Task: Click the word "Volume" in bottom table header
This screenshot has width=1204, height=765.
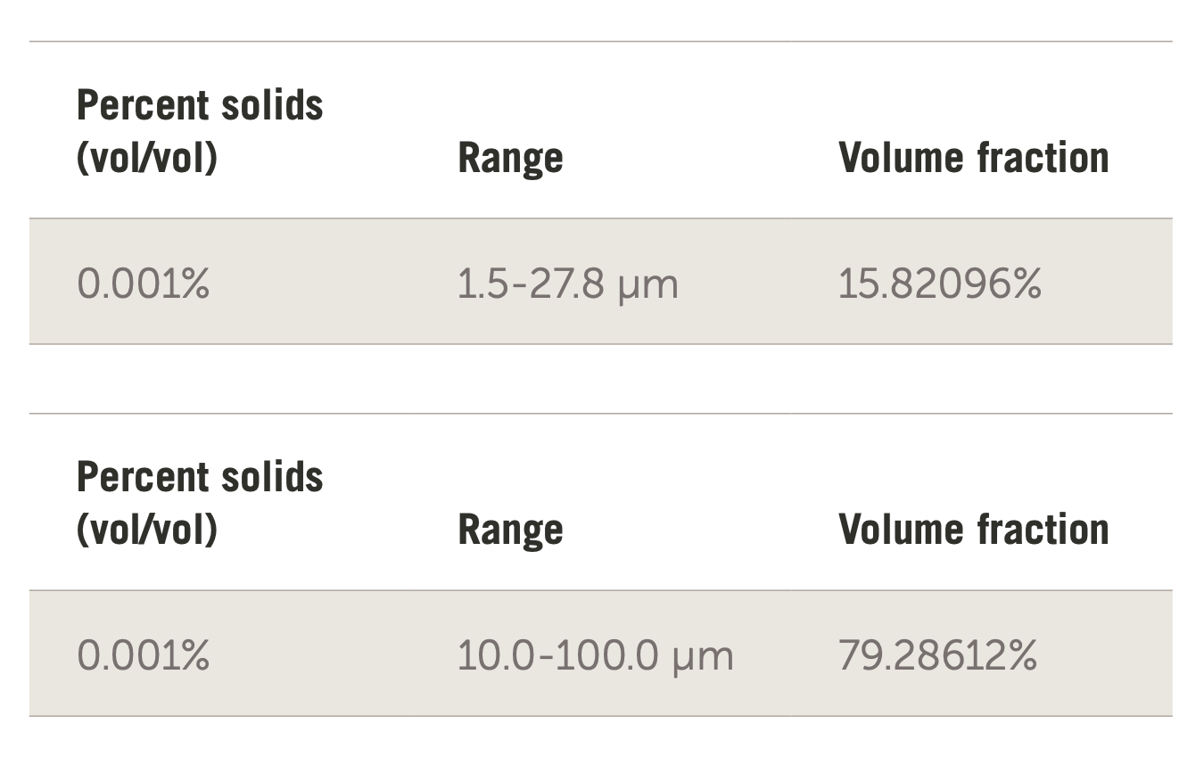Action: (900, 530)
